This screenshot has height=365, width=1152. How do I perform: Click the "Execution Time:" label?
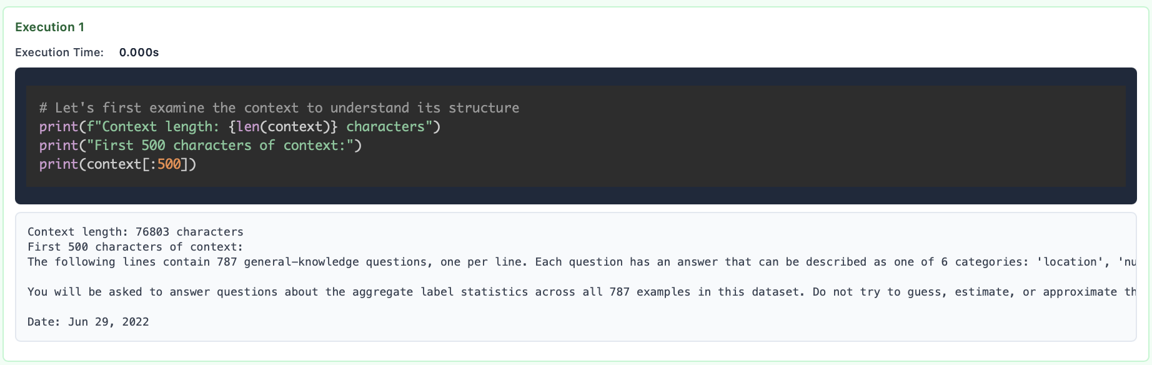click(x=59, y=52)
